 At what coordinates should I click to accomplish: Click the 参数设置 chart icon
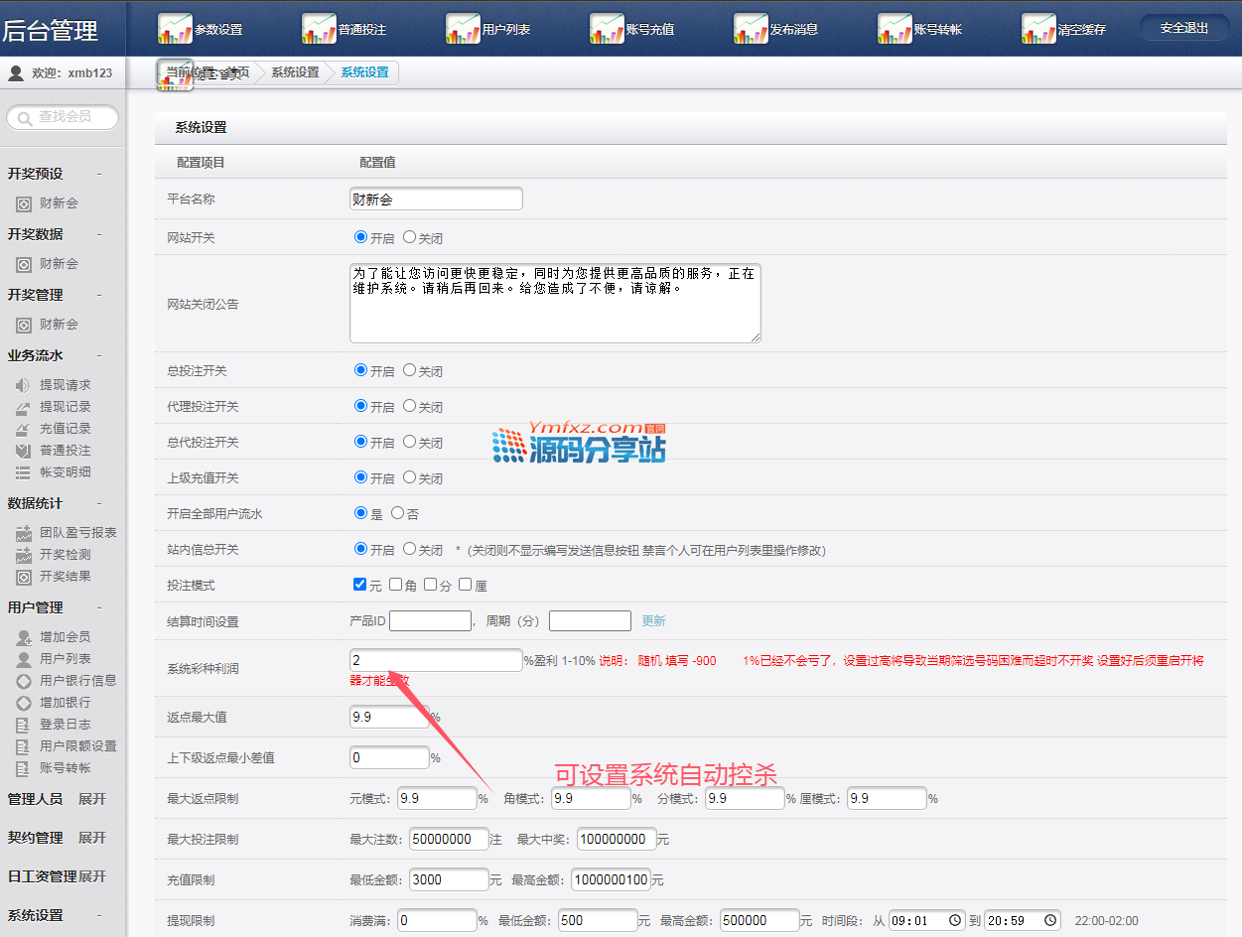pos(175,29)
